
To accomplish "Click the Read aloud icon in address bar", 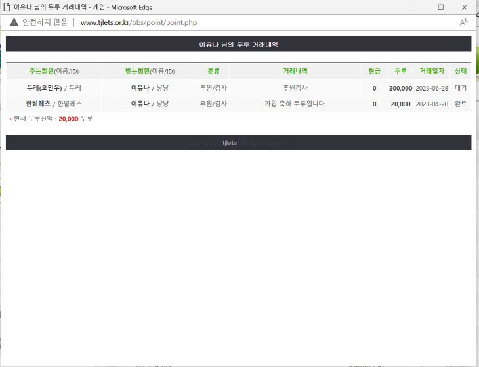I will coord(463,22).
